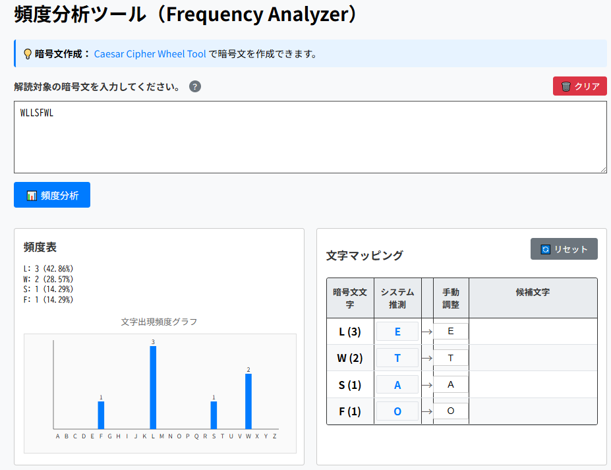The width and height of the screenshot is (611, 470).
Task: Click the lightbulb icon in the tip banner
Action: tap(28, 54)
